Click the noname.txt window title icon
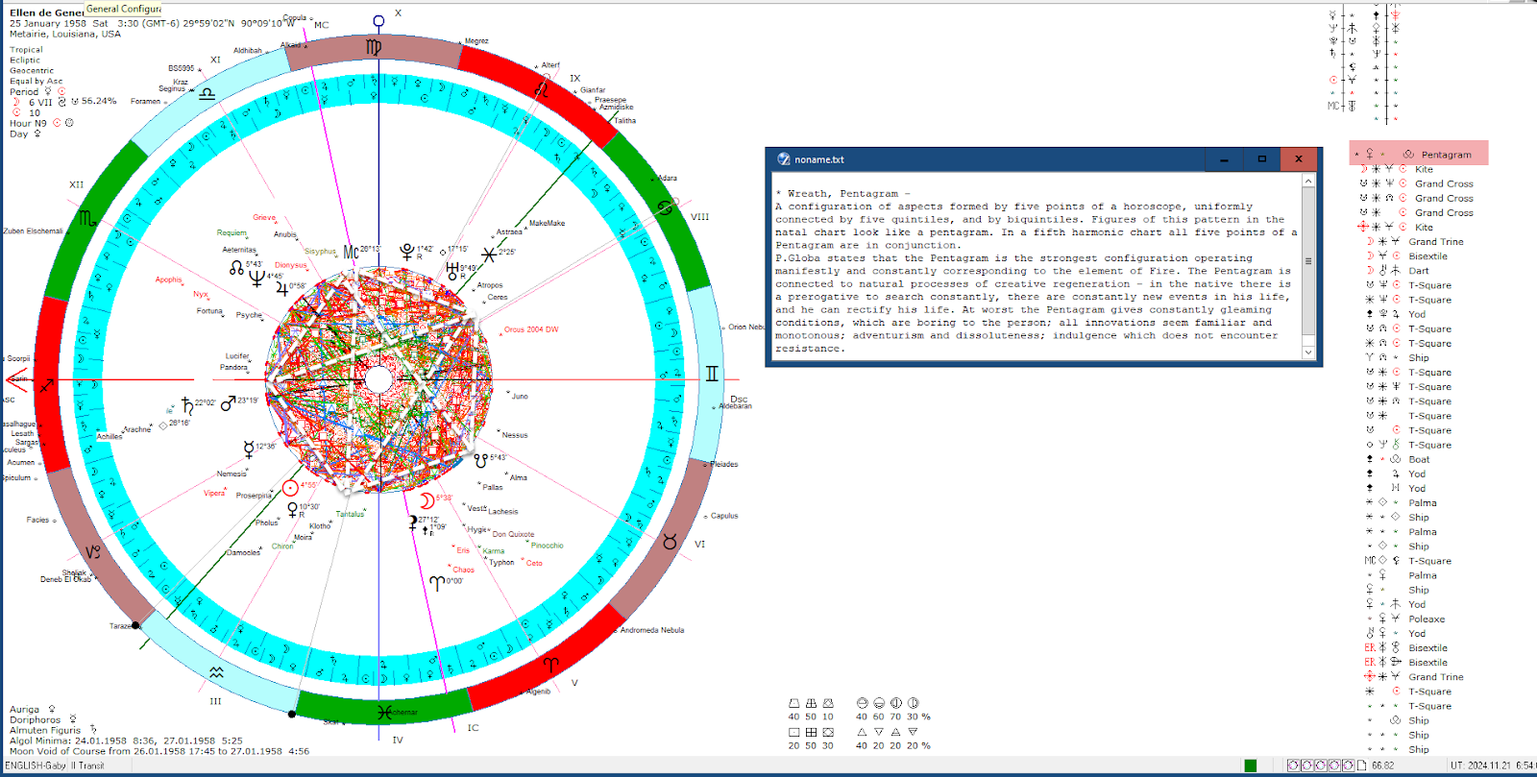The height and width of the screenshot is (777, 1537). tap(784, 159)
